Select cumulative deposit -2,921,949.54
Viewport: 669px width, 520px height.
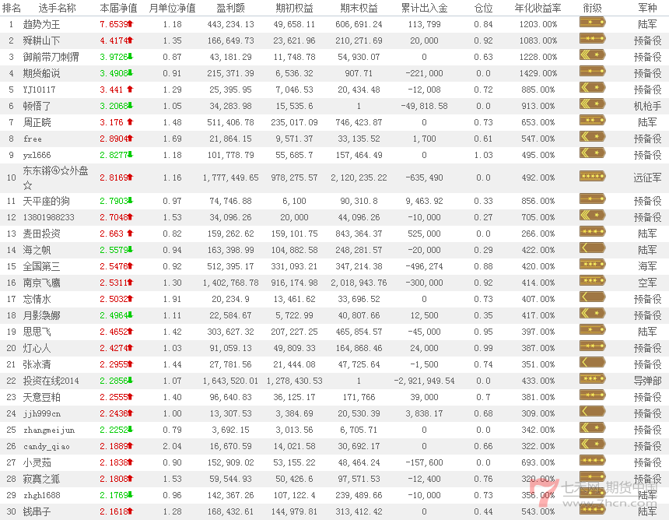(424, 381)
